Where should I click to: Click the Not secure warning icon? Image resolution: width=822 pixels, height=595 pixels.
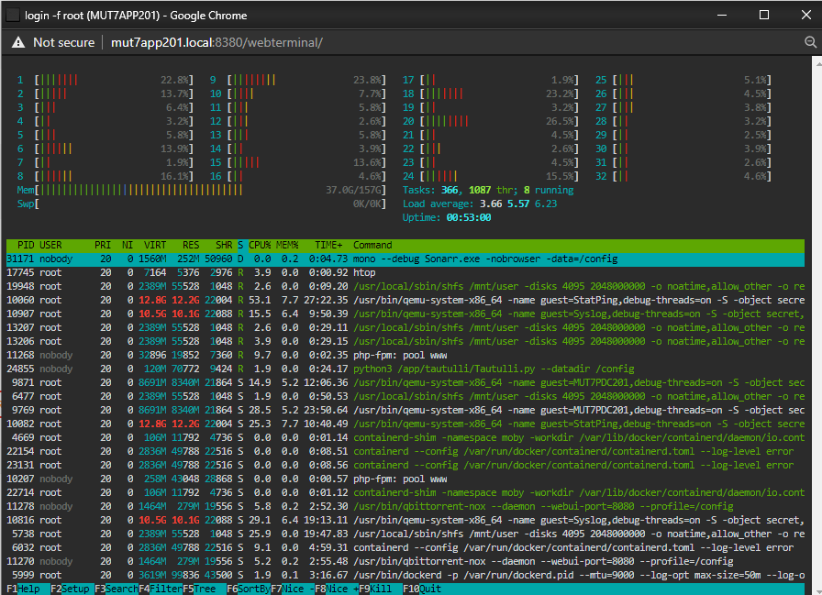(18, 42)
